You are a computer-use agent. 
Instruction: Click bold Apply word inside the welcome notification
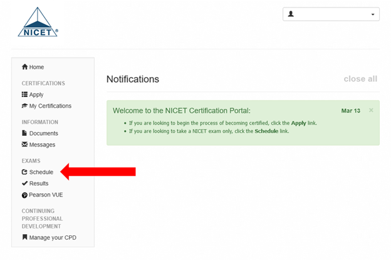tap(299, 123)
